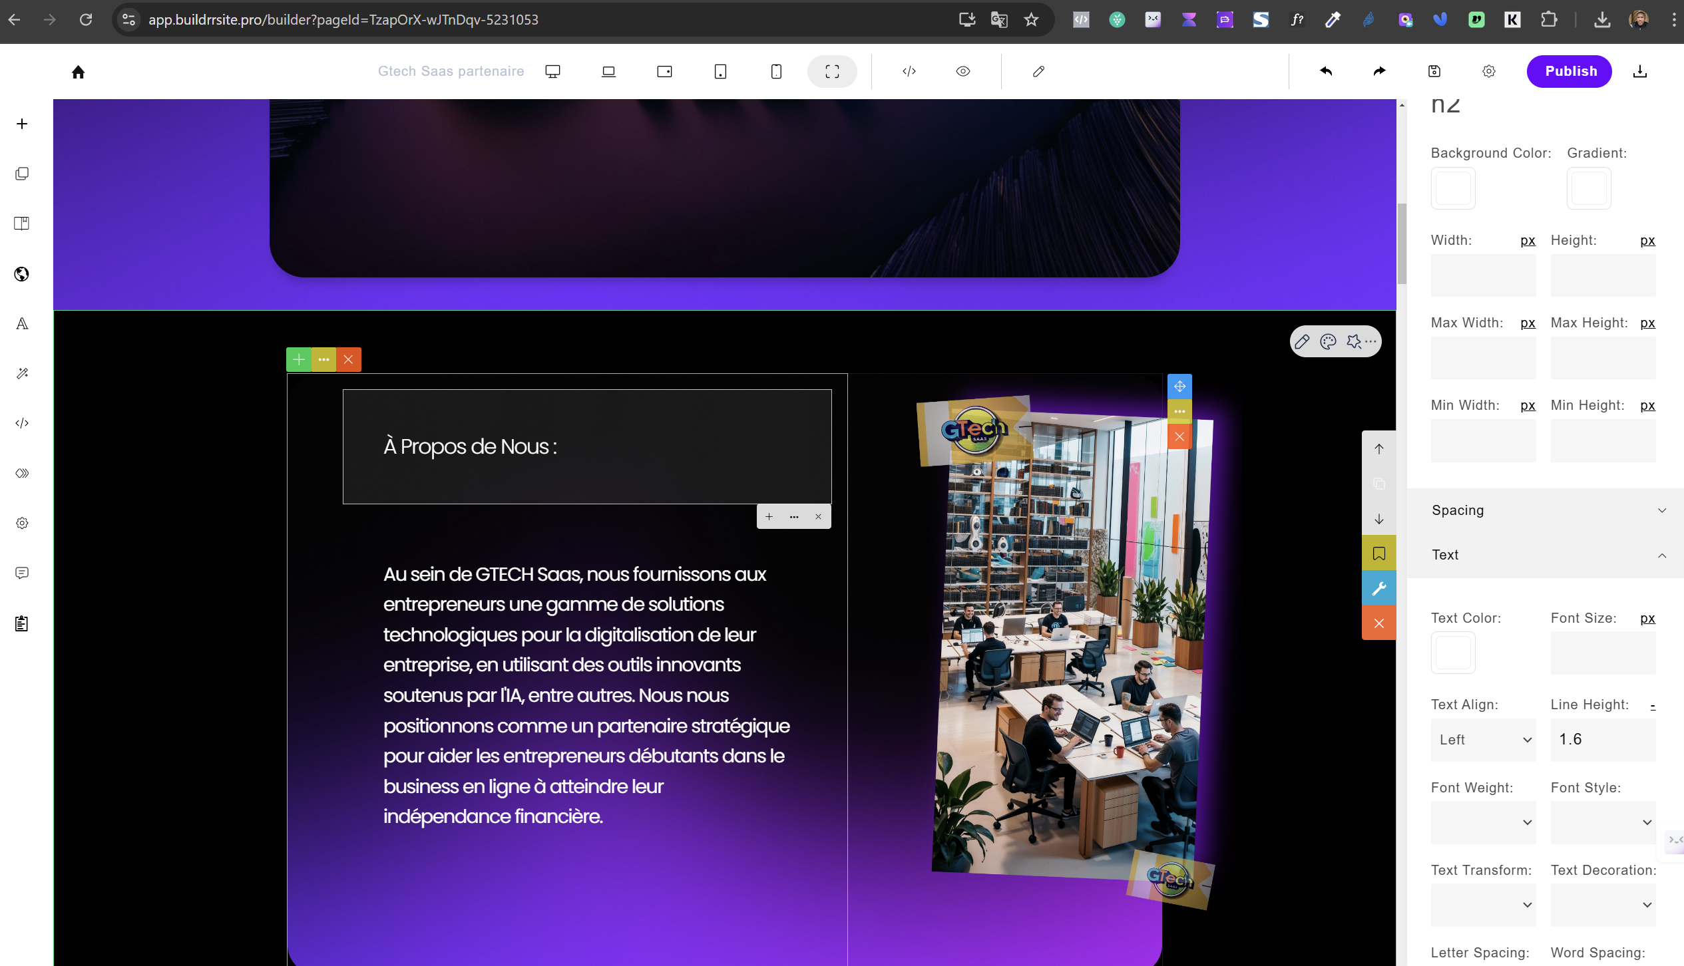Pick the Gradient swatch

(x=1589, y=188)
